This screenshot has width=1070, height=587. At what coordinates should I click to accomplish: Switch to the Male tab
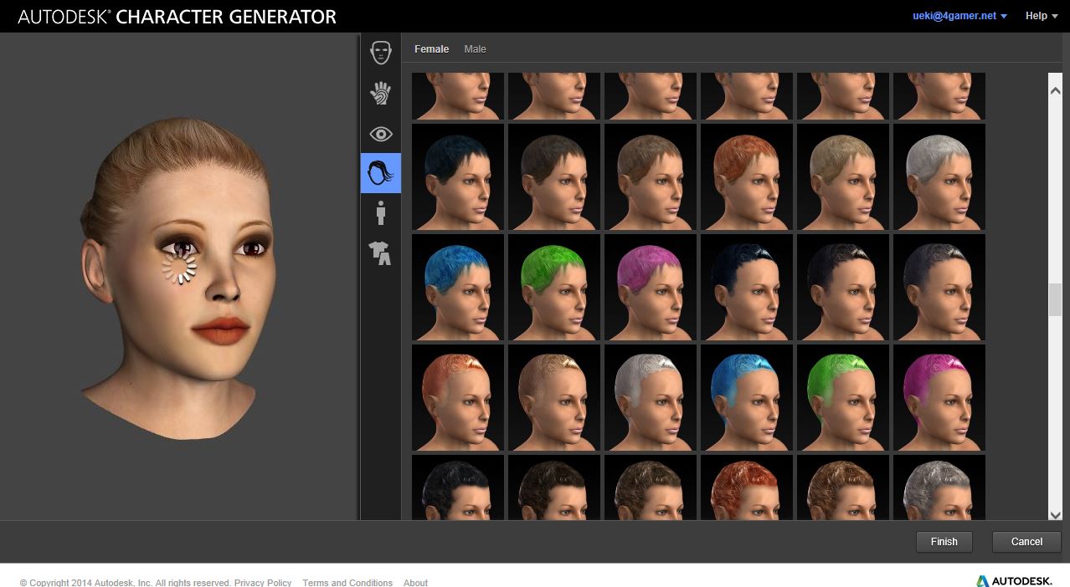(x=475, y=49)
